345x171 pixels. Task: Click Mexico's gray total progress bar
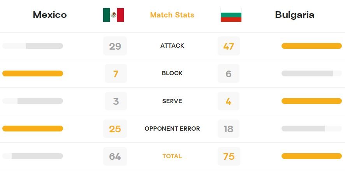pyautogui.click(x=33, y=156)
